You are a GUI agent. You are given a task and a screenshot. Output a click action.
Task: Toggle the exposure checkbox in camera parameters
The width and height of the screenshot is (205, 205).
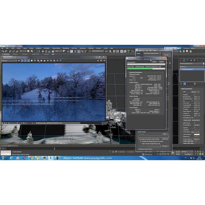[194, 128]
